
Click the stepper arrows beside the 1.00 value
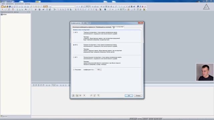101,70
